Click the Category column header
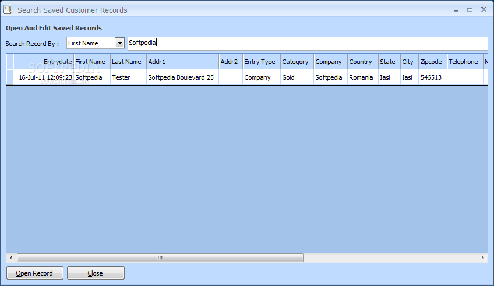The width and height of the screenshot is (494, 286). click(x=297, y=62)
